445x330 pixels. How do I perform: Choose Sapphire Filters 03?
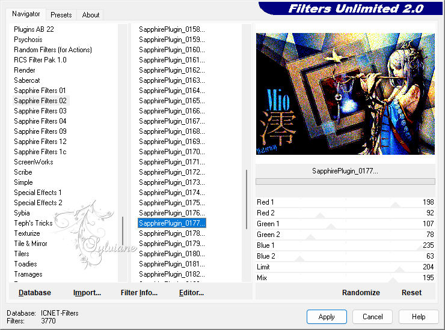click(40, 111)
